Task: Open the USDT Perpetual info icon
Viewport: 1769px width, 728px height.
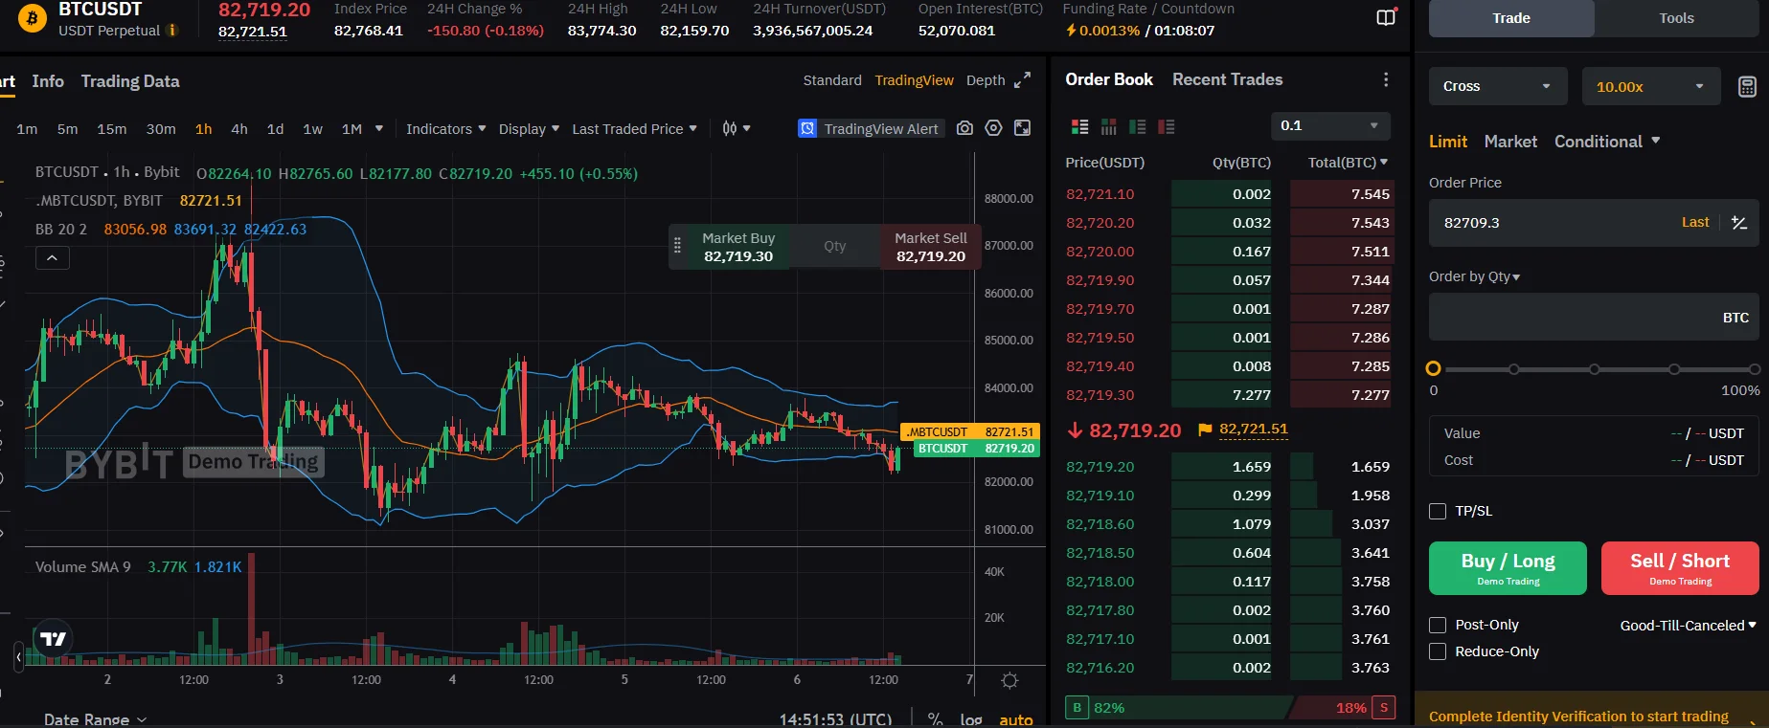Action: pos(173,31)
